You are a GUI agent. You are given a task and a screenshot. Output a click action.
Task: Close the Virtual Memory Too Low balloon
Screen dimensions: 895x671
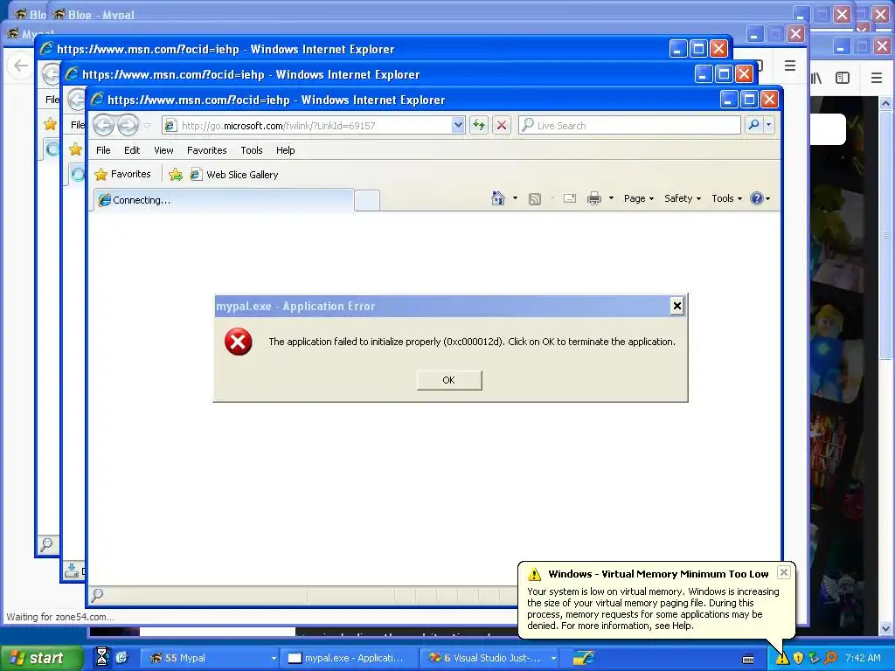pyautogui.click(x=784, y=572)
